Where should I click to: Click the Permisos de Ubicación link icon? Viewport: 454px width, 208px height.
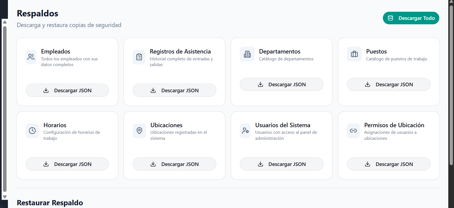[353, 131]
